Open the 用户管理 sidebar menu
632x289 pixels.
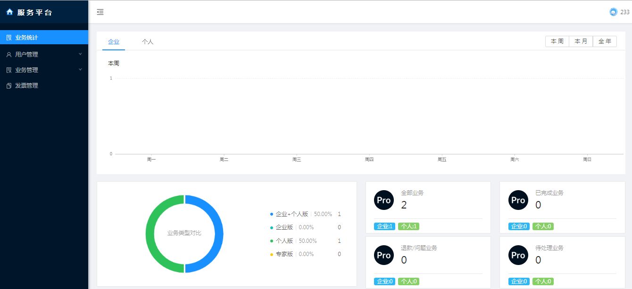coord(44,54)
